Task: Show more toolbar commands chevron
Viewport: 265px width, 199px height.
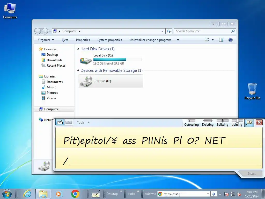Action: (x=178, y=40)
